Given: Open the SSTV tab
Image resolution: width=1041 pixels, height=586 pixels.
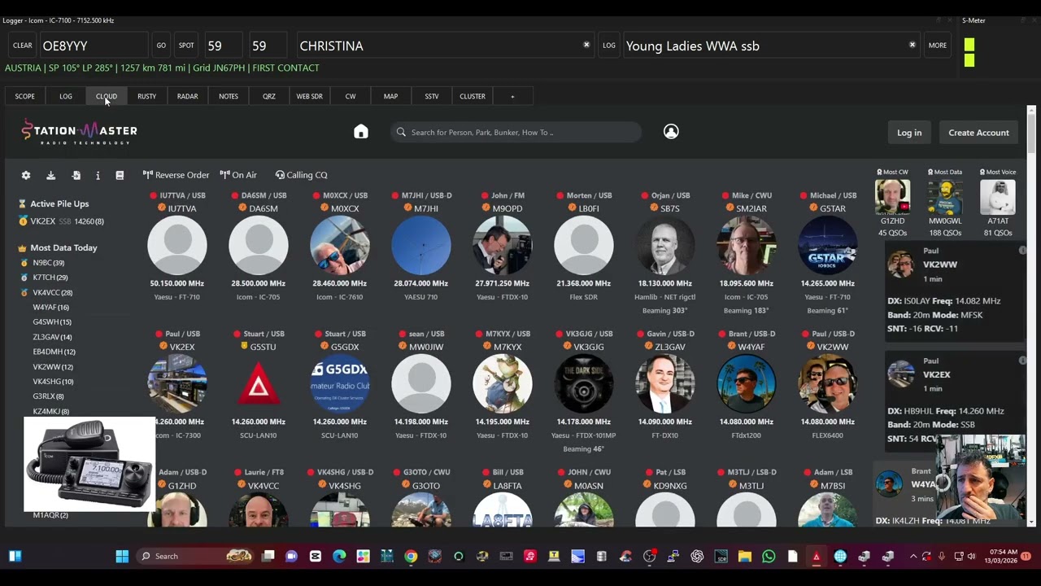Looking at the screenshot, I should [x=432, y=96].
